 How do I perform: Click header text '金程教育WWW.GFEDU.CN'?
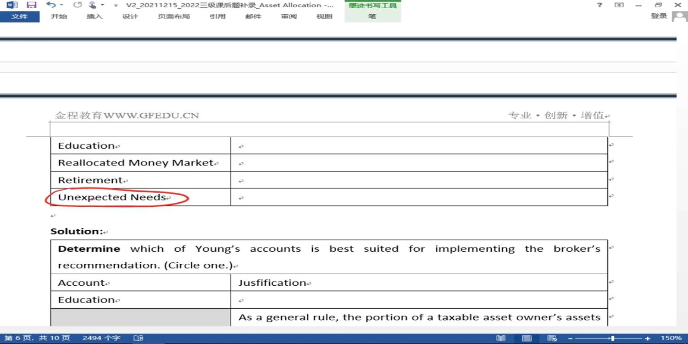pyautogui.click(x=127, y=116)
